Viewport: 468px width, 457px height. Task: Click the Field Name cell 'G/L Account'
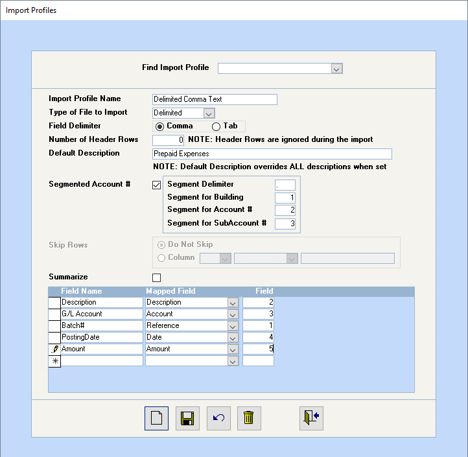tap(102, 314)
